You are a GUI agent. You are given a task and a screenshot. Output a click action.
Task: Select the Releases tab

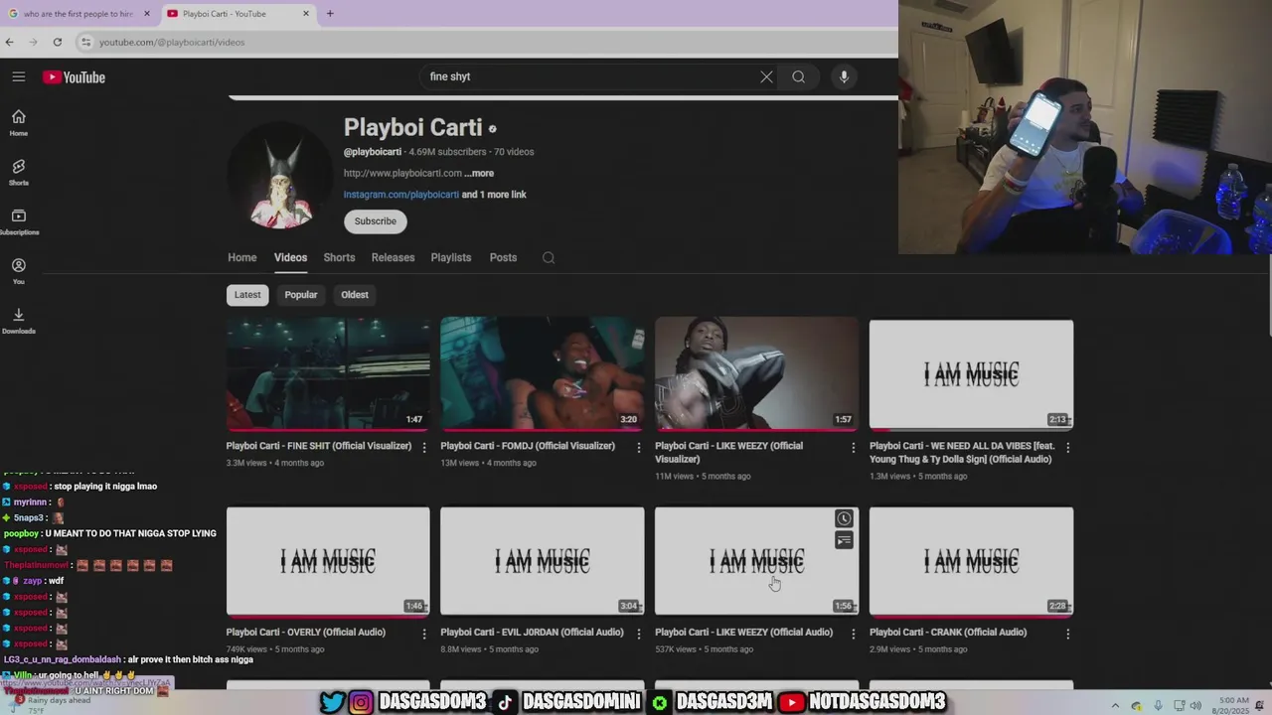click(393, 257)
